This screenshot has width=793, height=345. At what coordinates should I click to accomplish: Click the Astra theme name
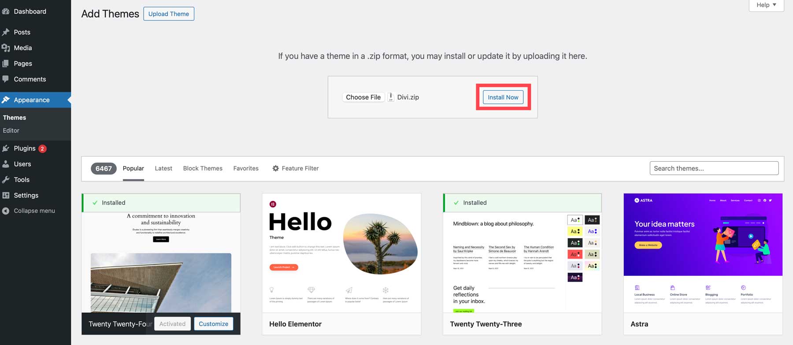point(639,324)
